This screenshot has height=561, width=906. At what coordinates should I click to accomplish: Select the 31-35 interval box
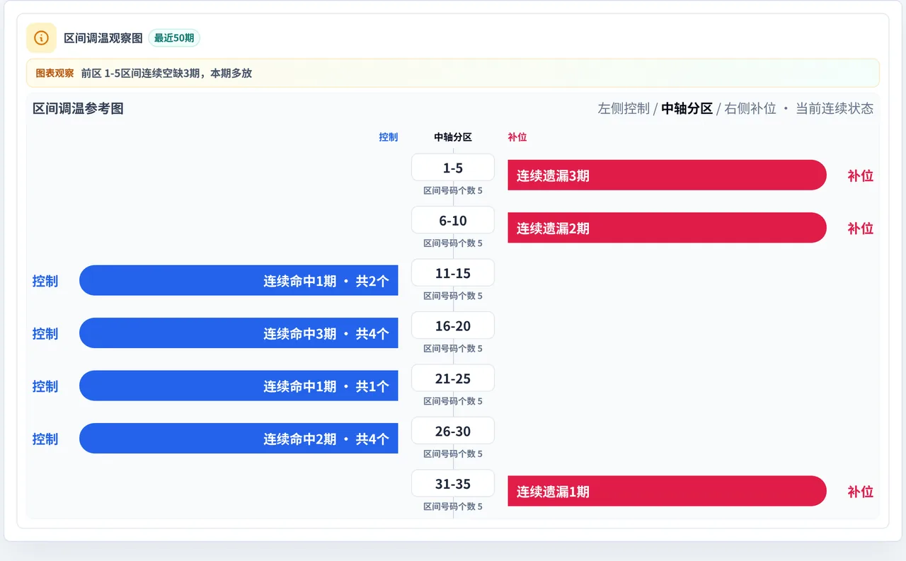pos(453,484)
